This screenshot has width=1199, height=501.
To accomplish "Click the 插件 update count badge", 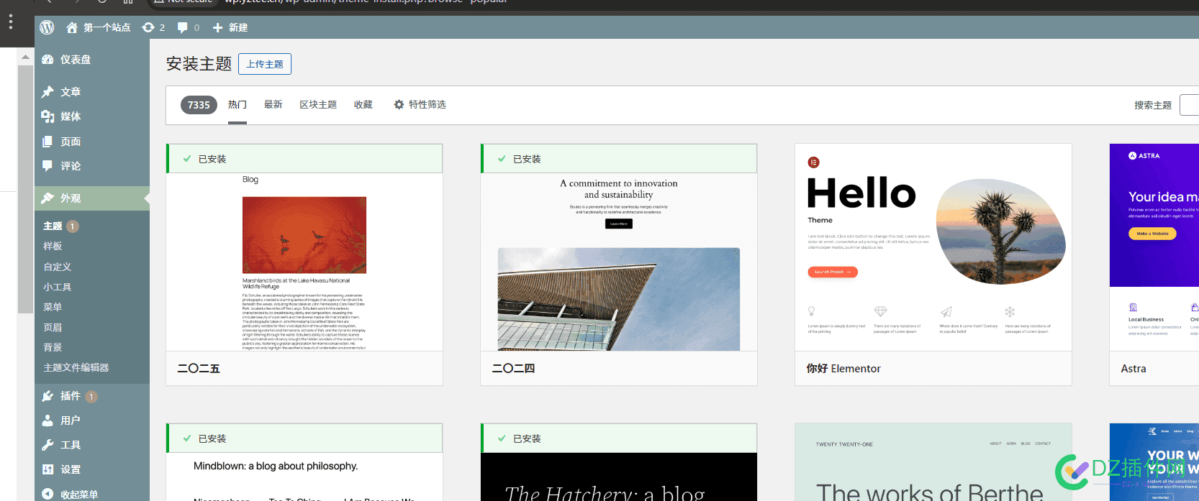I will click(x=91, y=397).
